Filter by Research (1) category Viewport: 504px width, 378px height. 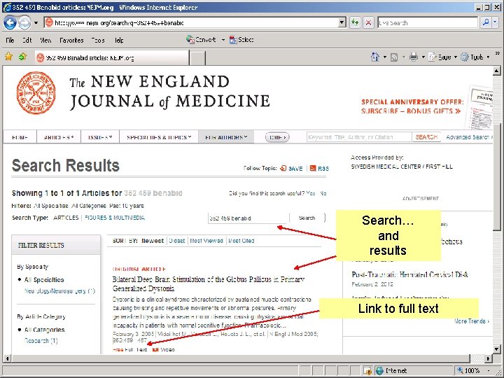click(x=41, y=341)
